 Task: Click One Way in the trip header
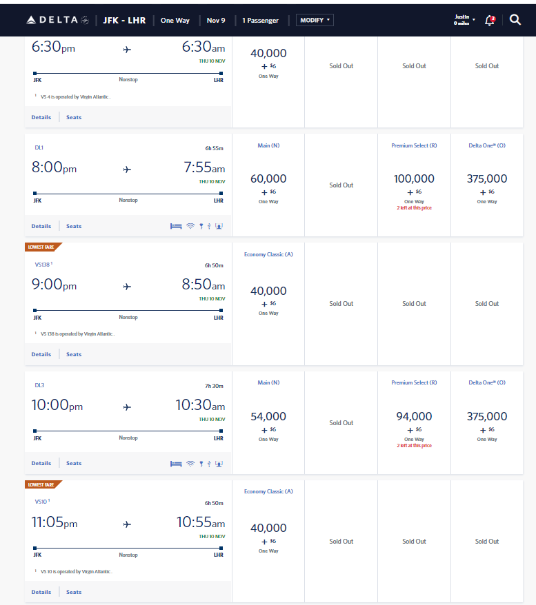click(x=175, y=20)
